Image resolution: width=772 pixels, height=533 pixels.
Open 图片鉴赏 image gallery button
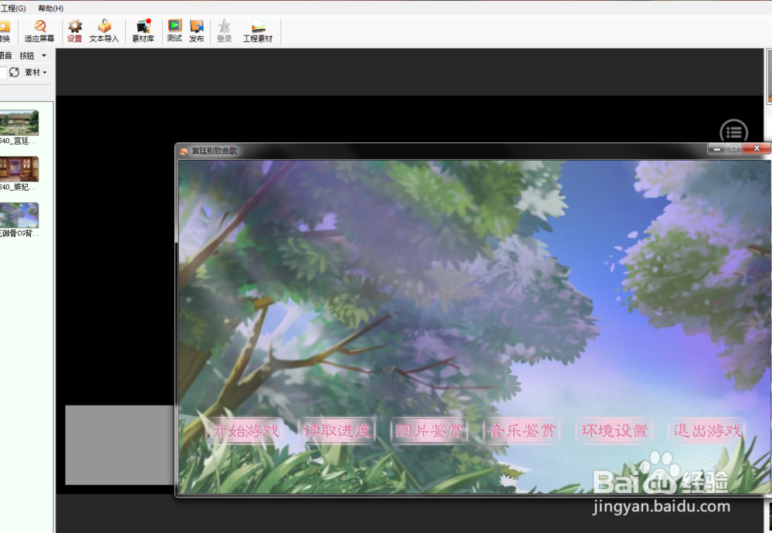[x=429, y=431]
